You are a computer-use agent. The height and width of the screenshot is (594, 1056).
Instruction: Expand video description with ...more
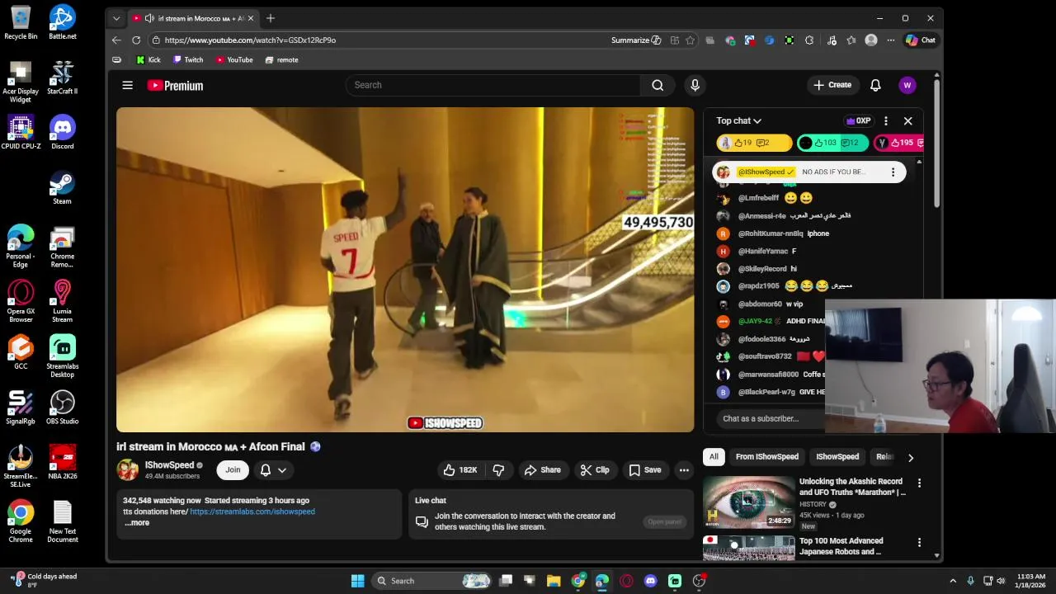point(137,522)
